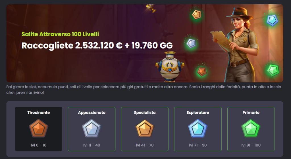Open the Specialista rank card
This screenshot has height=159, width=291.
click(x=145, y=129)
